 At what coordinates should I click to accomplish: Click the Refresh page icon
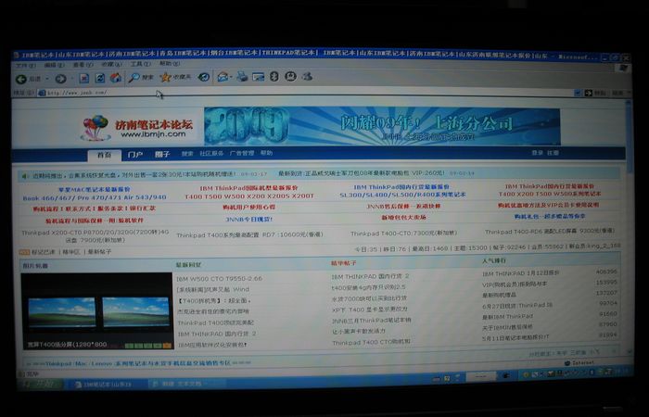pos(100,78)
